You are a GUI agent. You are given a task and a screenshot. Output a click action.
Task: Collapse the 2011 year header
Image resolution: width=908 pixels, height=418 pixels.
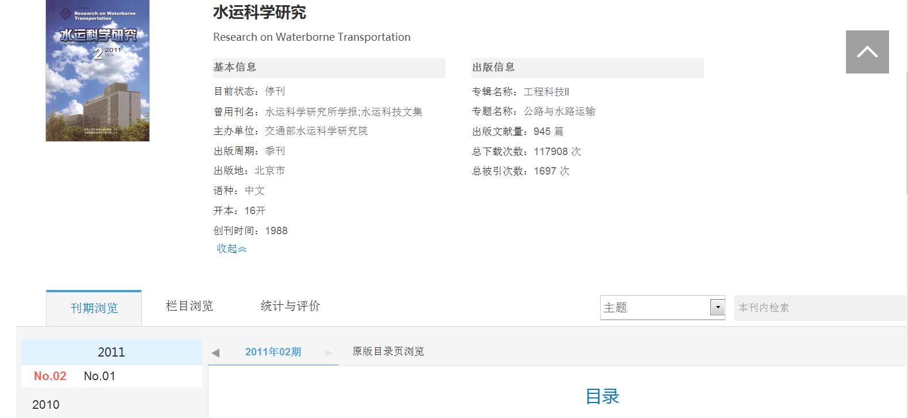(x=111, y=352)
